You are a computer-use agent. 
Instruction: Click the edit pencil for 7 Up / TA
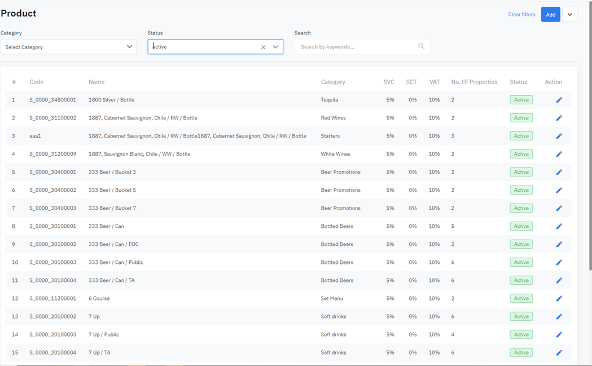pos(559,352)
